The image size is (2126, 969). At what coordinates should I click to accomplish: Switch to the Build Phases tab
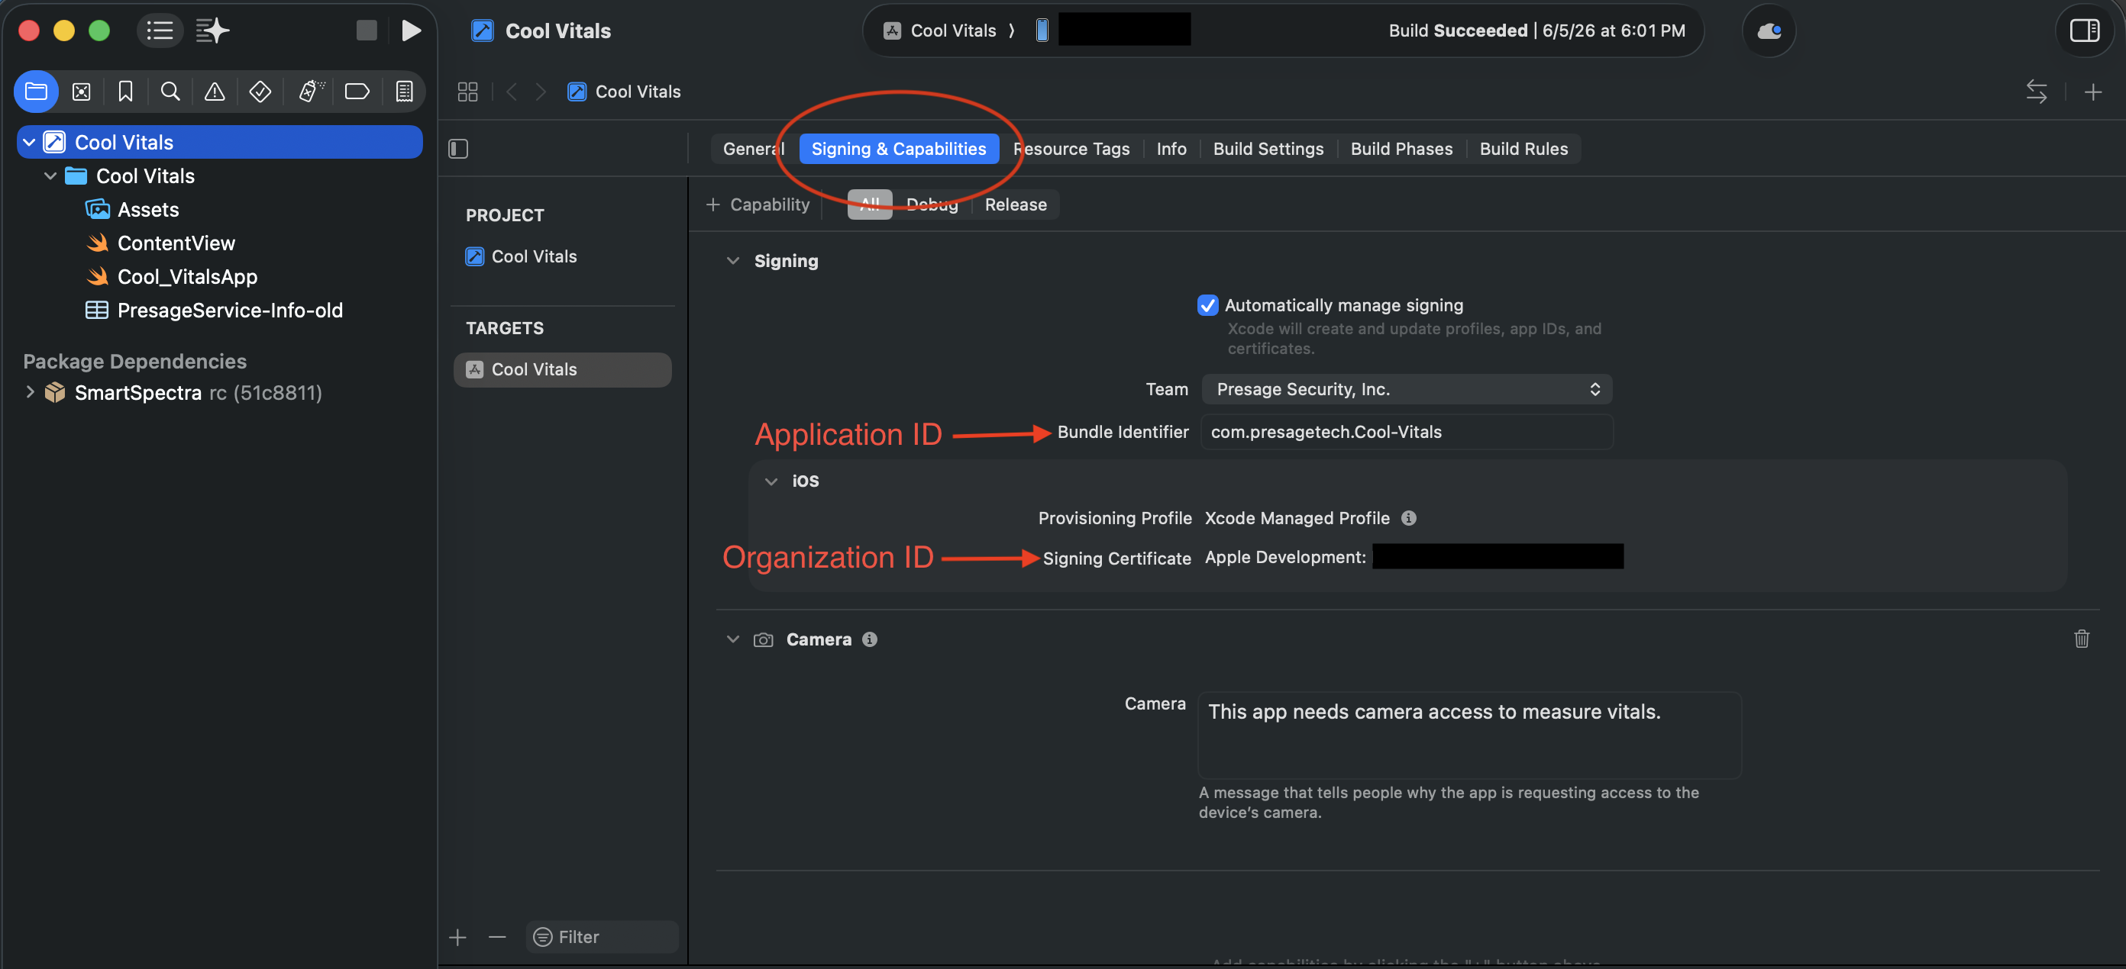[1401, 149]
